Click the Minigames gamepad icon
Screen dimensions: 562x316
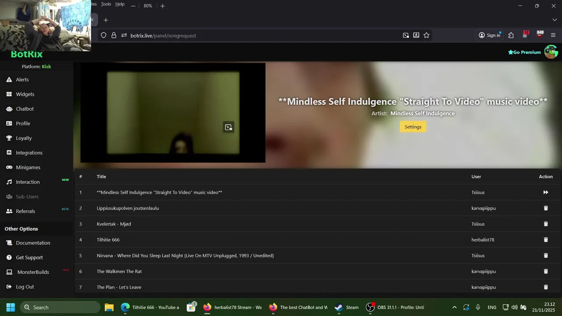point(9,167)
